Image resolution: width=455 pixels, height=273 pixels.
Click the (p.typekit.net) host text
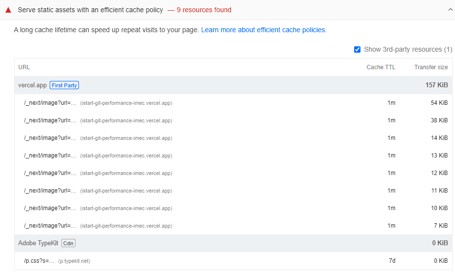74,261
